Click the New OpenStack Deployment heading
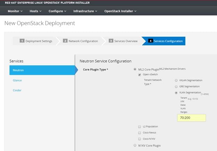The width and height of the screenshot is (217, 151). [x=40, y=23]
